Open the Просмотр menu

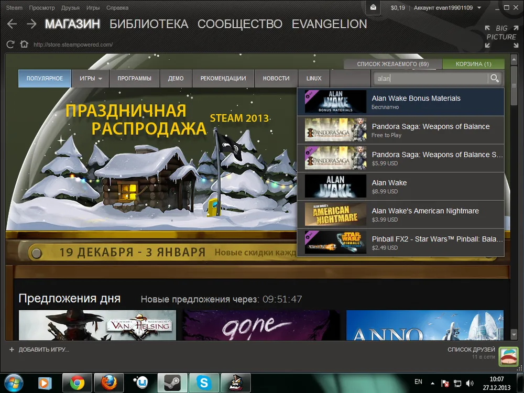coord(42,8)
